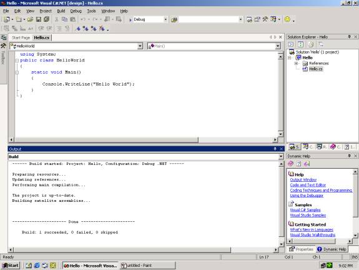Open the Build menu
Image resolution: width=359 pixels, height=270 pixels.
point(61,11)
